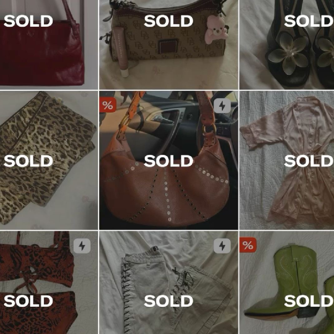Click the lightning bolt badge on orange bag

coord(222,106)
